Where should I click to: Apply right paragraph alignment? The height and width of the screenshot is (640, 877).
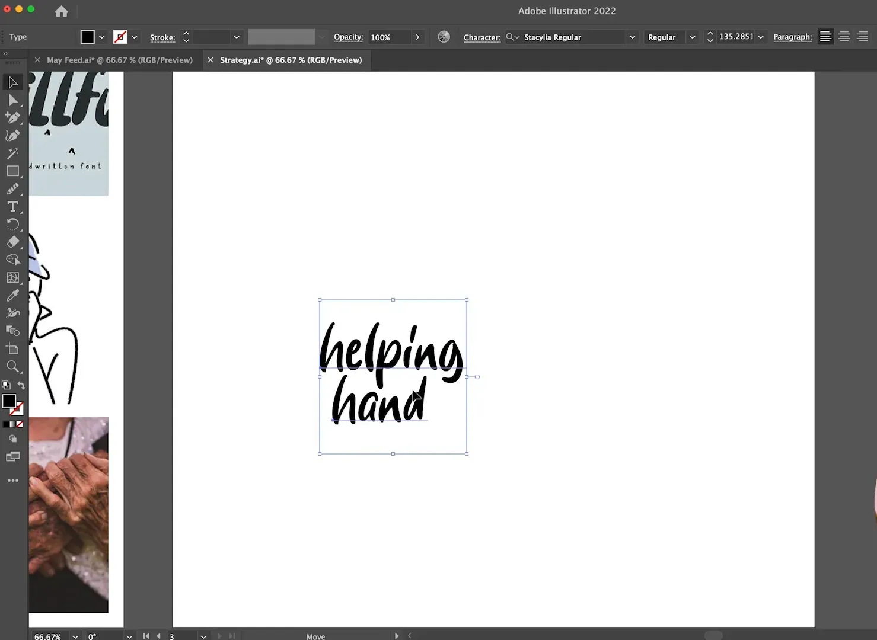pyautogui.click(x=863, y=36)
